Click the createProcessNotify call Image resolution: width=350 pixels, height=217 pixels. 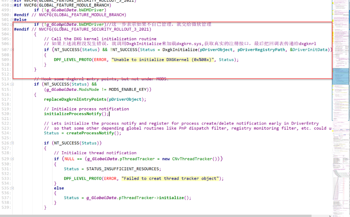(90, 133)
